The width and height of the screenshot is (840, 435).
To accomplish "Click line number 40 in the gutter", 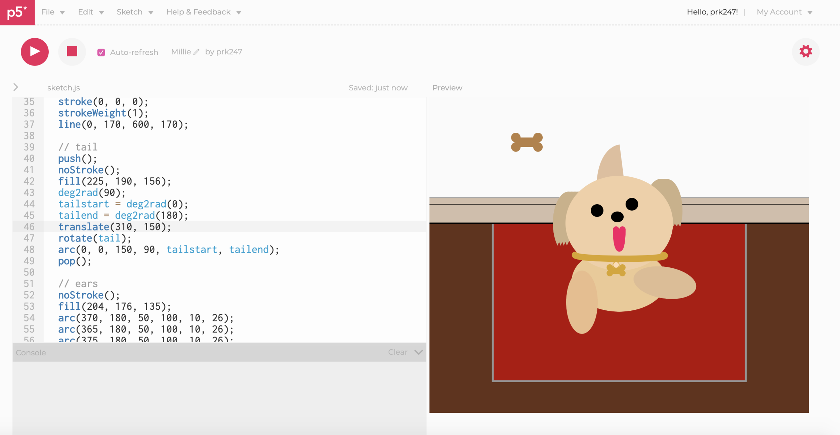I will [29, 159].
